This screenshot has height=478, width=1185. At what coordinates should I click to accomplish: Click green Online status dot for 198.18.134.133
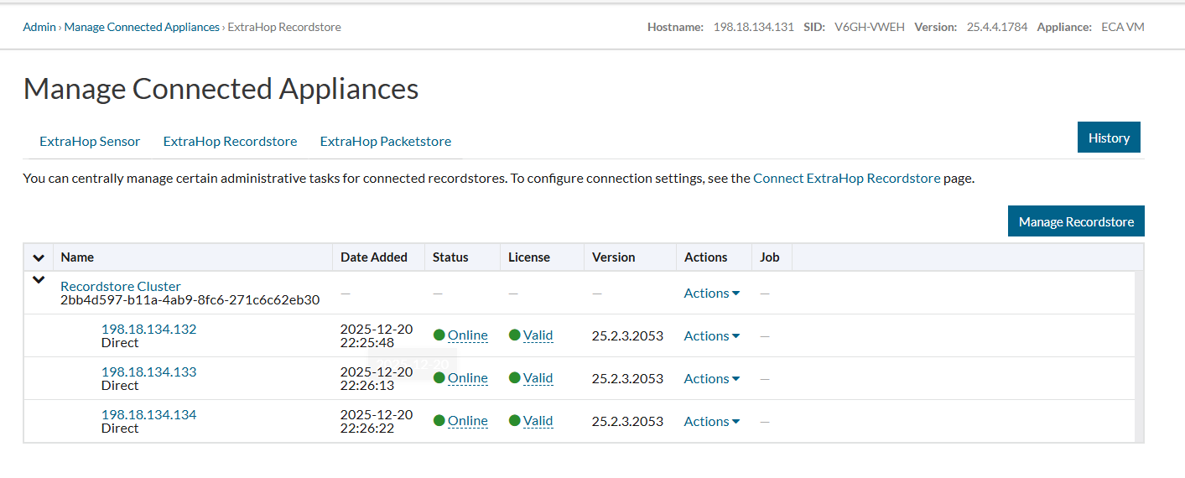pos(439,378)
